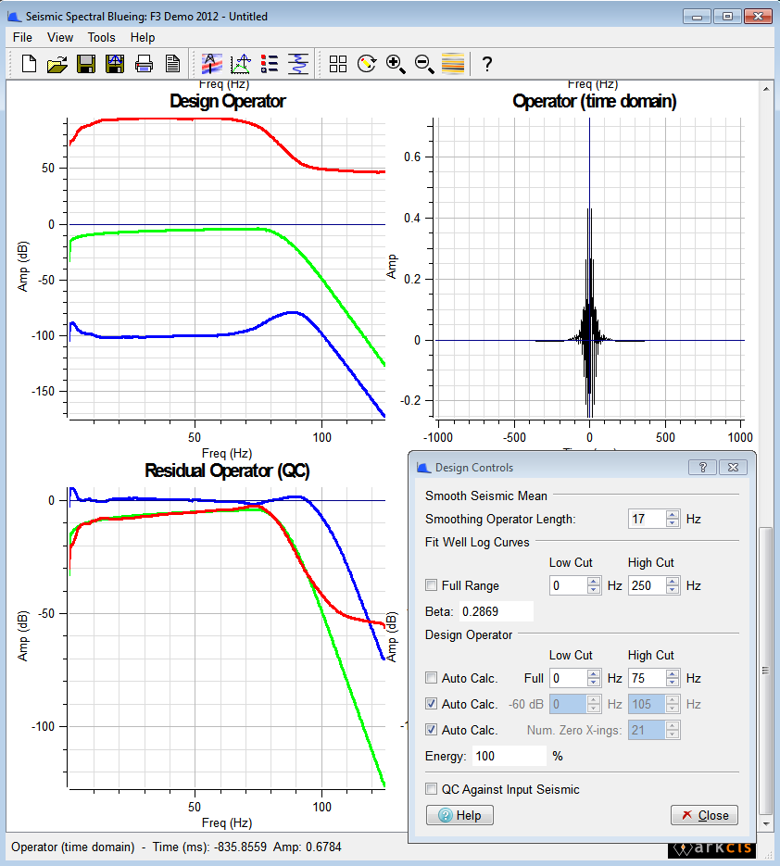Increase the Smoothing Operator Length value
This screenshot has height=866, width=780.
click(x=673, y=515)
